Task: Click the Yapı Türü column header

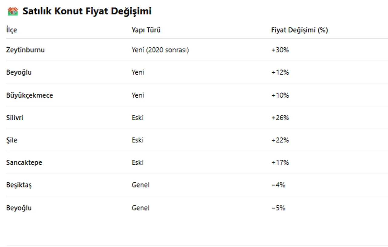Action: click(146, 30)
